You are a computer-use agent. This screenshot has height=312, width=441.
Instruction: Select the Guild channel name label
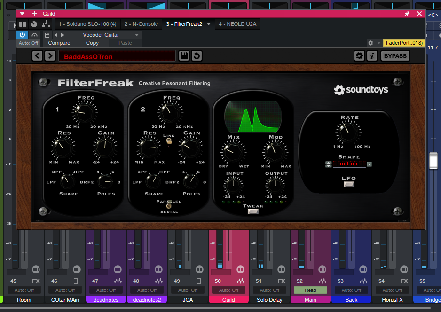click(228, 300)
